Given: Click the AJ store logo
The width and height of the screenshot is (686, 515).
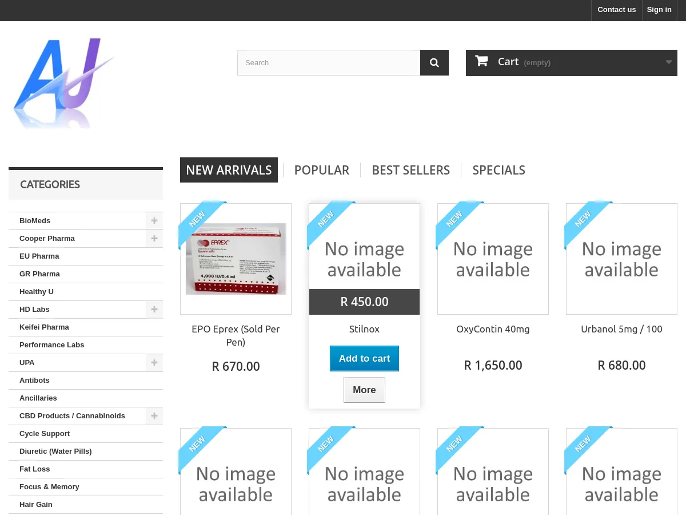Looking at the screenshot, I should pyautogui.click(x=63, y=83).
